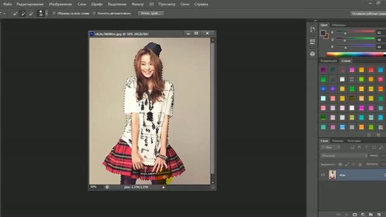Switch to the Каналы tab
This screenshot has width=386, height=217.
[338, 140]
